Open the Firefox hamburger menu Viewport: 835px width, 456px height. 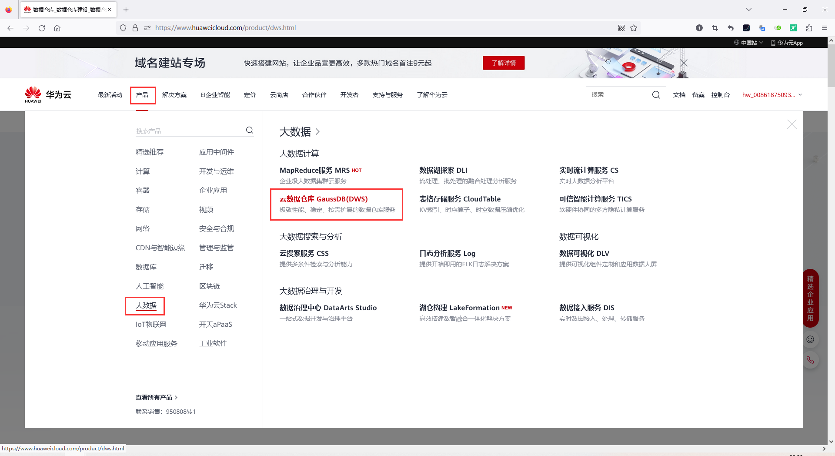tap(825, 28)
